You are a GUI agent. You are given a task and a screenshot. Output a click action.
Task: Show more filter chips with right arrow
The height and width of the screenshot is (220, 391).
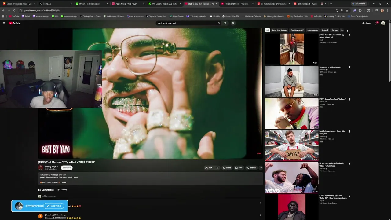click(347, 31)
